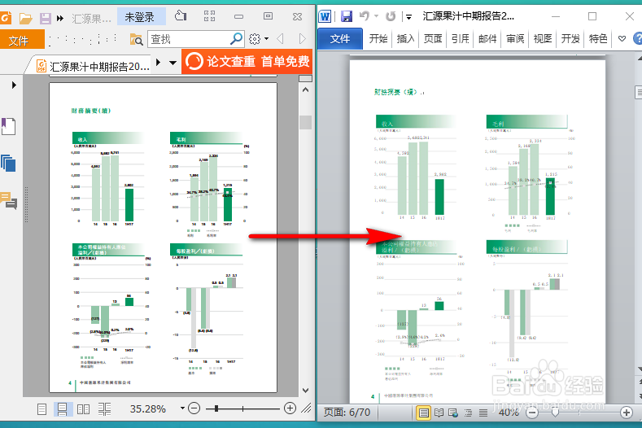Image resolution: width=642 pixels, height=428 pixels.
Task: Zoom out the PDF with minus button
Action: 194,408
